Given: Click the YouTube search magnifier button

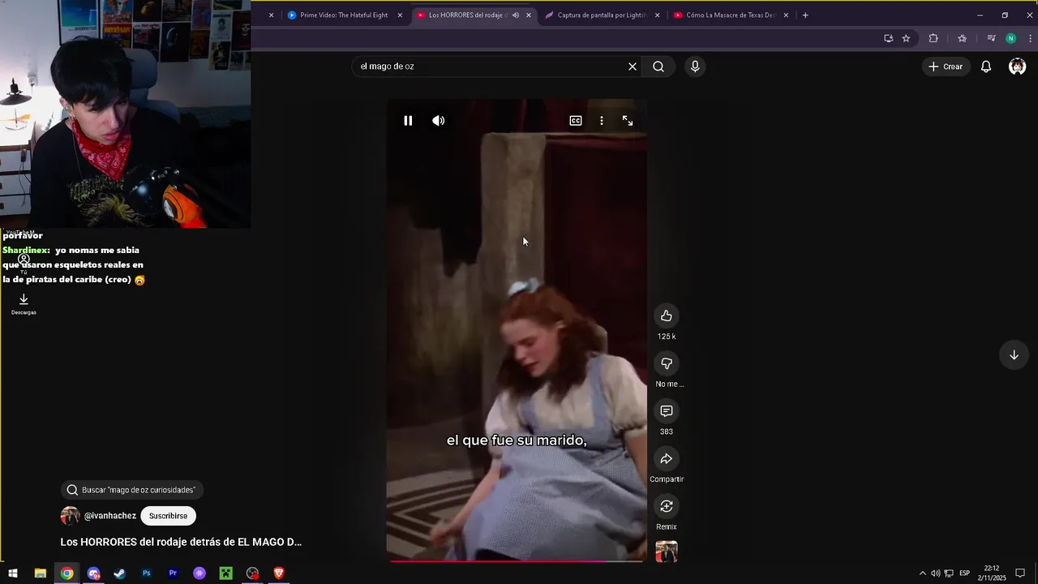Looking at the screenshot, I should tap(658, 67).
